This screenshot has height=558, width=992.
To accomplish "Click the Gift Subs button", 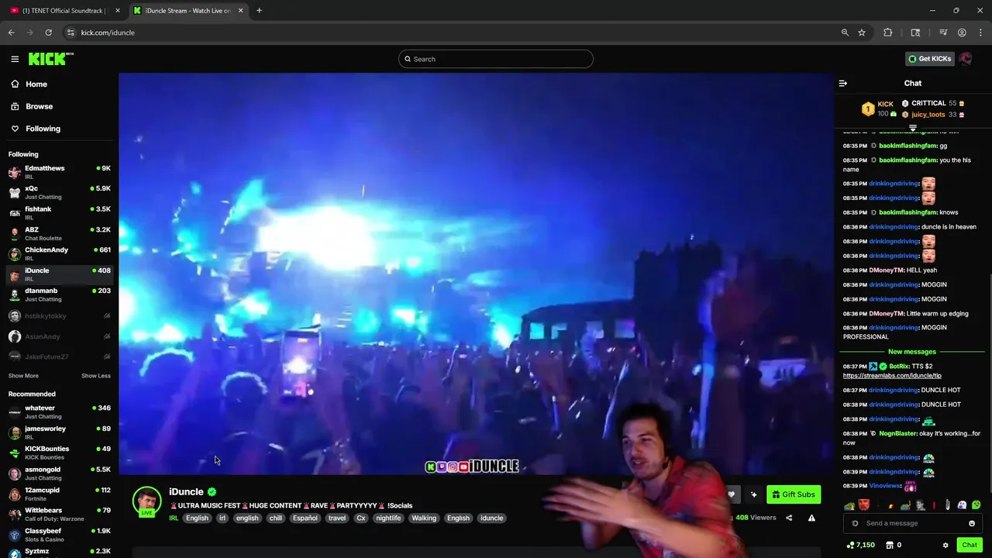I will (x=794, y=494).
